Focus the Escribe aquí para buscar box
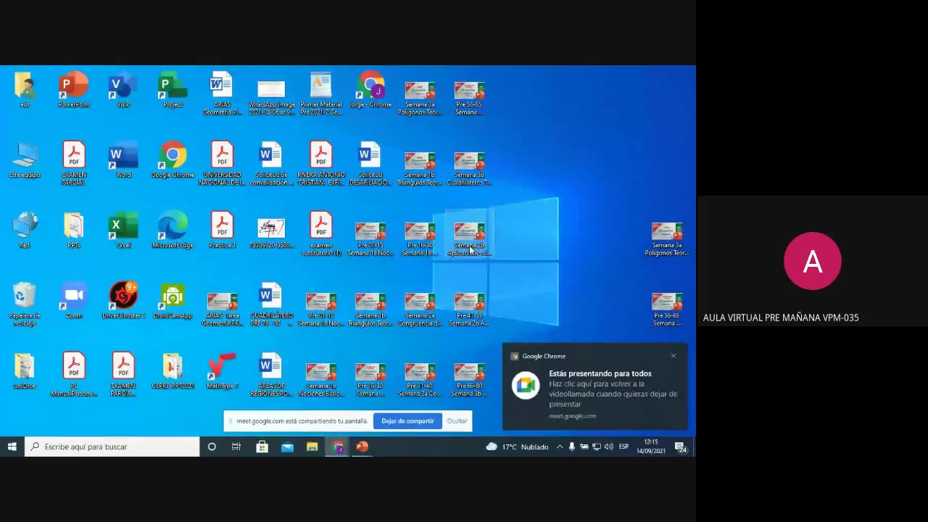The image size is (928, 522). pos(112,447)
